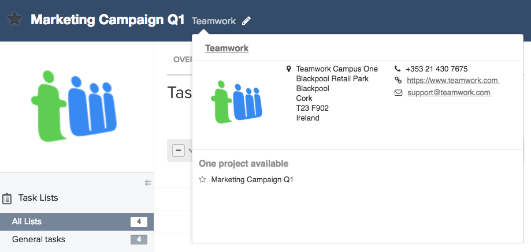Click the Task Lists clipboard icon
The width and height of the screenshot is (531, 252).
pos(7,198)
